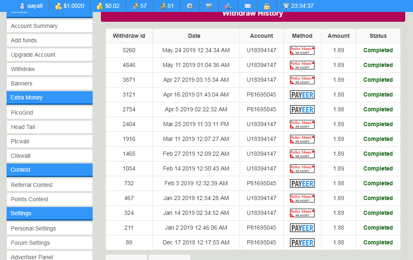The image size is (413, 260).
Task: Click Perfect Money logo for withdraw 4846
Action: pyautogui.click(x=302, y=65)
